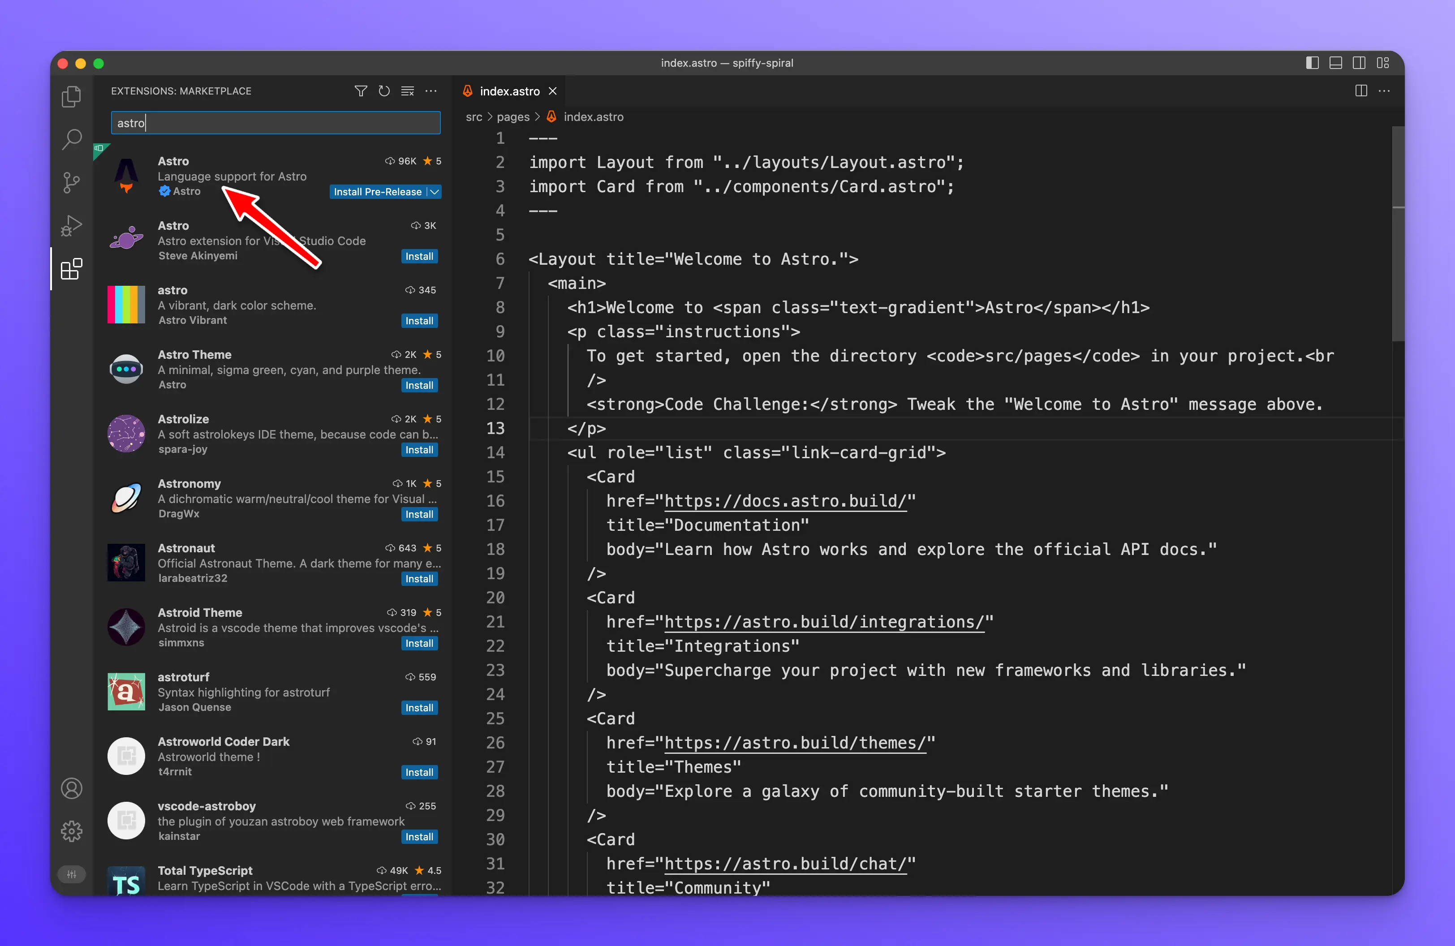Click the editor vertical scrollbar
The width and height of the screenshot is (1455, 946).
tap(1398, 233)
